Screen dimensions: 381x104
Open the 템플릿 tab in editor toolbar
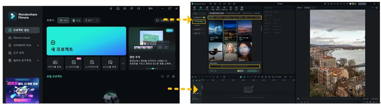tap(242, 9)
